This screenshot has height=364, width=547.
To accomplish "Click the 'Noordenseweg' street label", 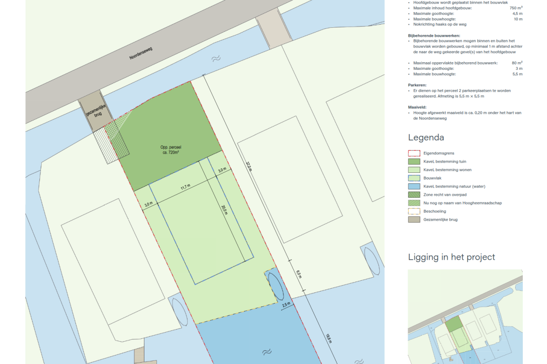I will [141, 53].
